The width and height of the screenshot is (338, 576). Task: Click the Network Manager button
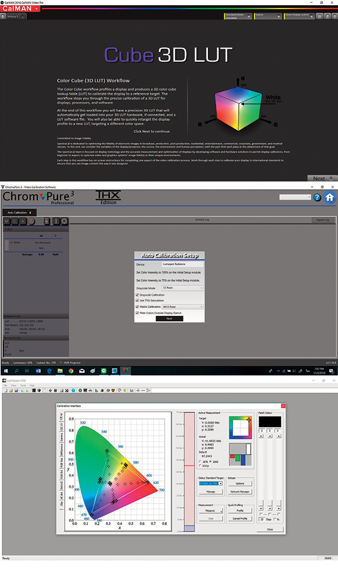[240, 491]
